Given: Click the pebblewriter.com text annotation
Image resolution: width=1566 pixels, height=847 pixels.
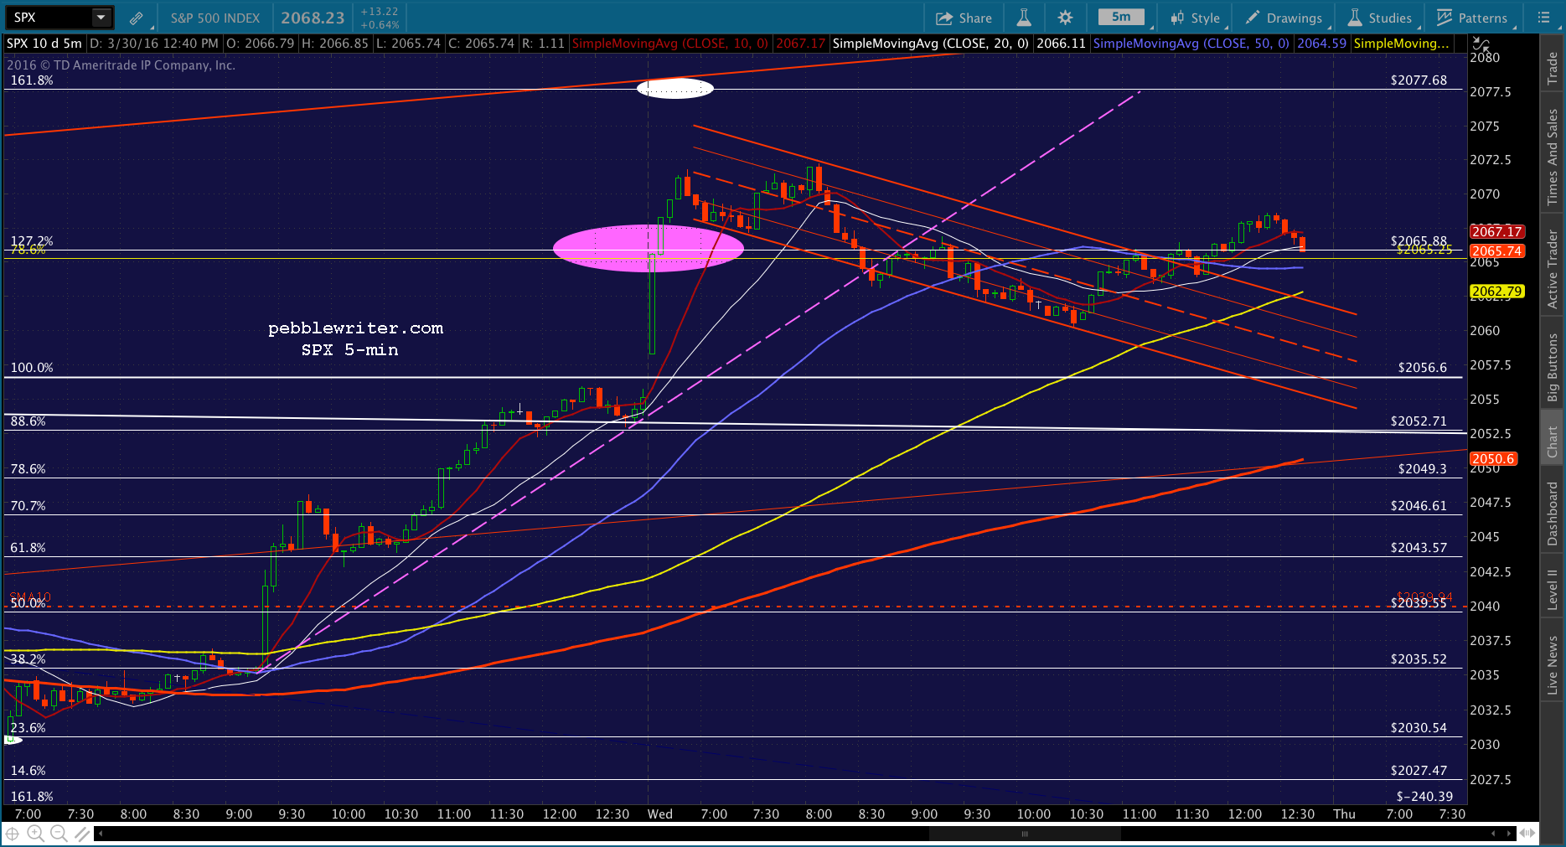Looking at the screenshot, I should click(355, 328).
